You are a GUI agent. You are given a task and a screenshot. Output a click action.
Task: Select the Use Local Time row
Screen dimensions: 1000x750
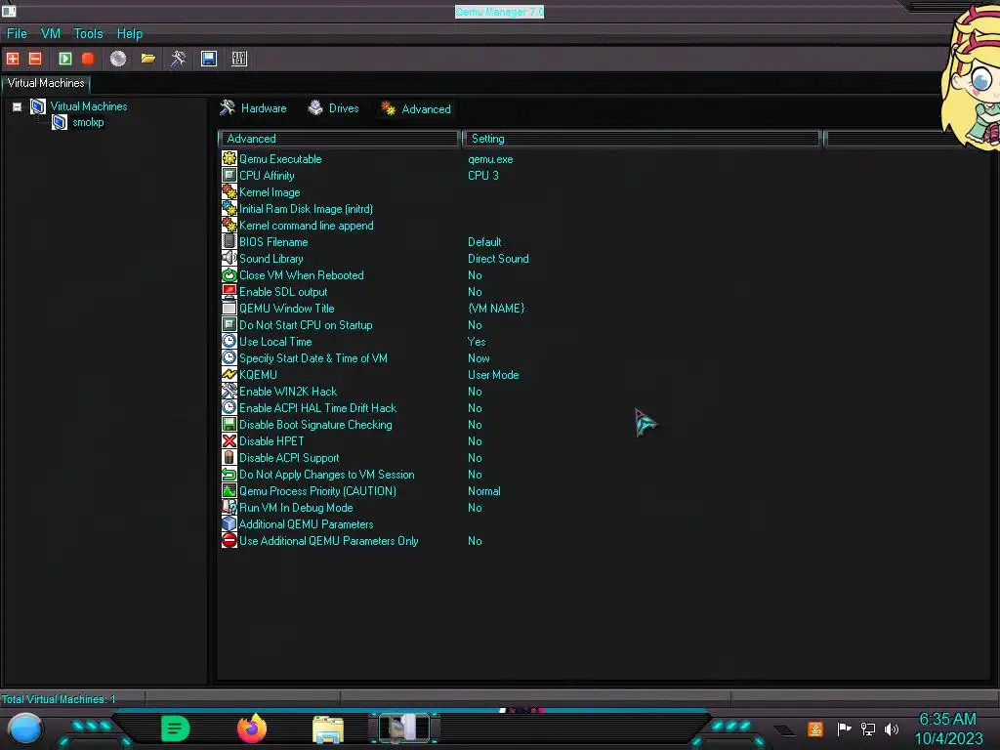tap(275, 341)
